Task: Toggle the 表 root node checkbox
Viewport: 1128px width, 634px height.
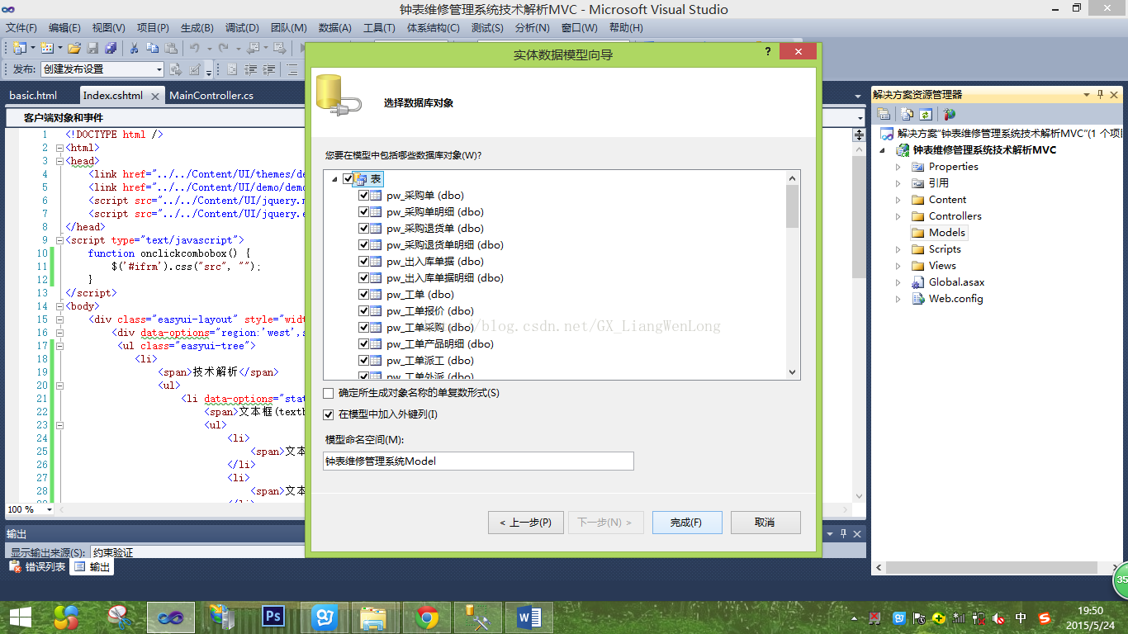Action: [x=348, y=178]
